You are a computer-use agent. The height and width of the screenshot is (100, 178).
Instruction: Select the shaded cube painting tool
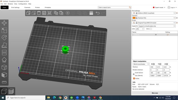click(x=4, y=75)
